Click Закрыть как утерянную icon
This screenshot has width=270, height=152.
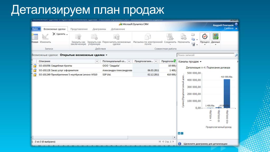[94, 37]
